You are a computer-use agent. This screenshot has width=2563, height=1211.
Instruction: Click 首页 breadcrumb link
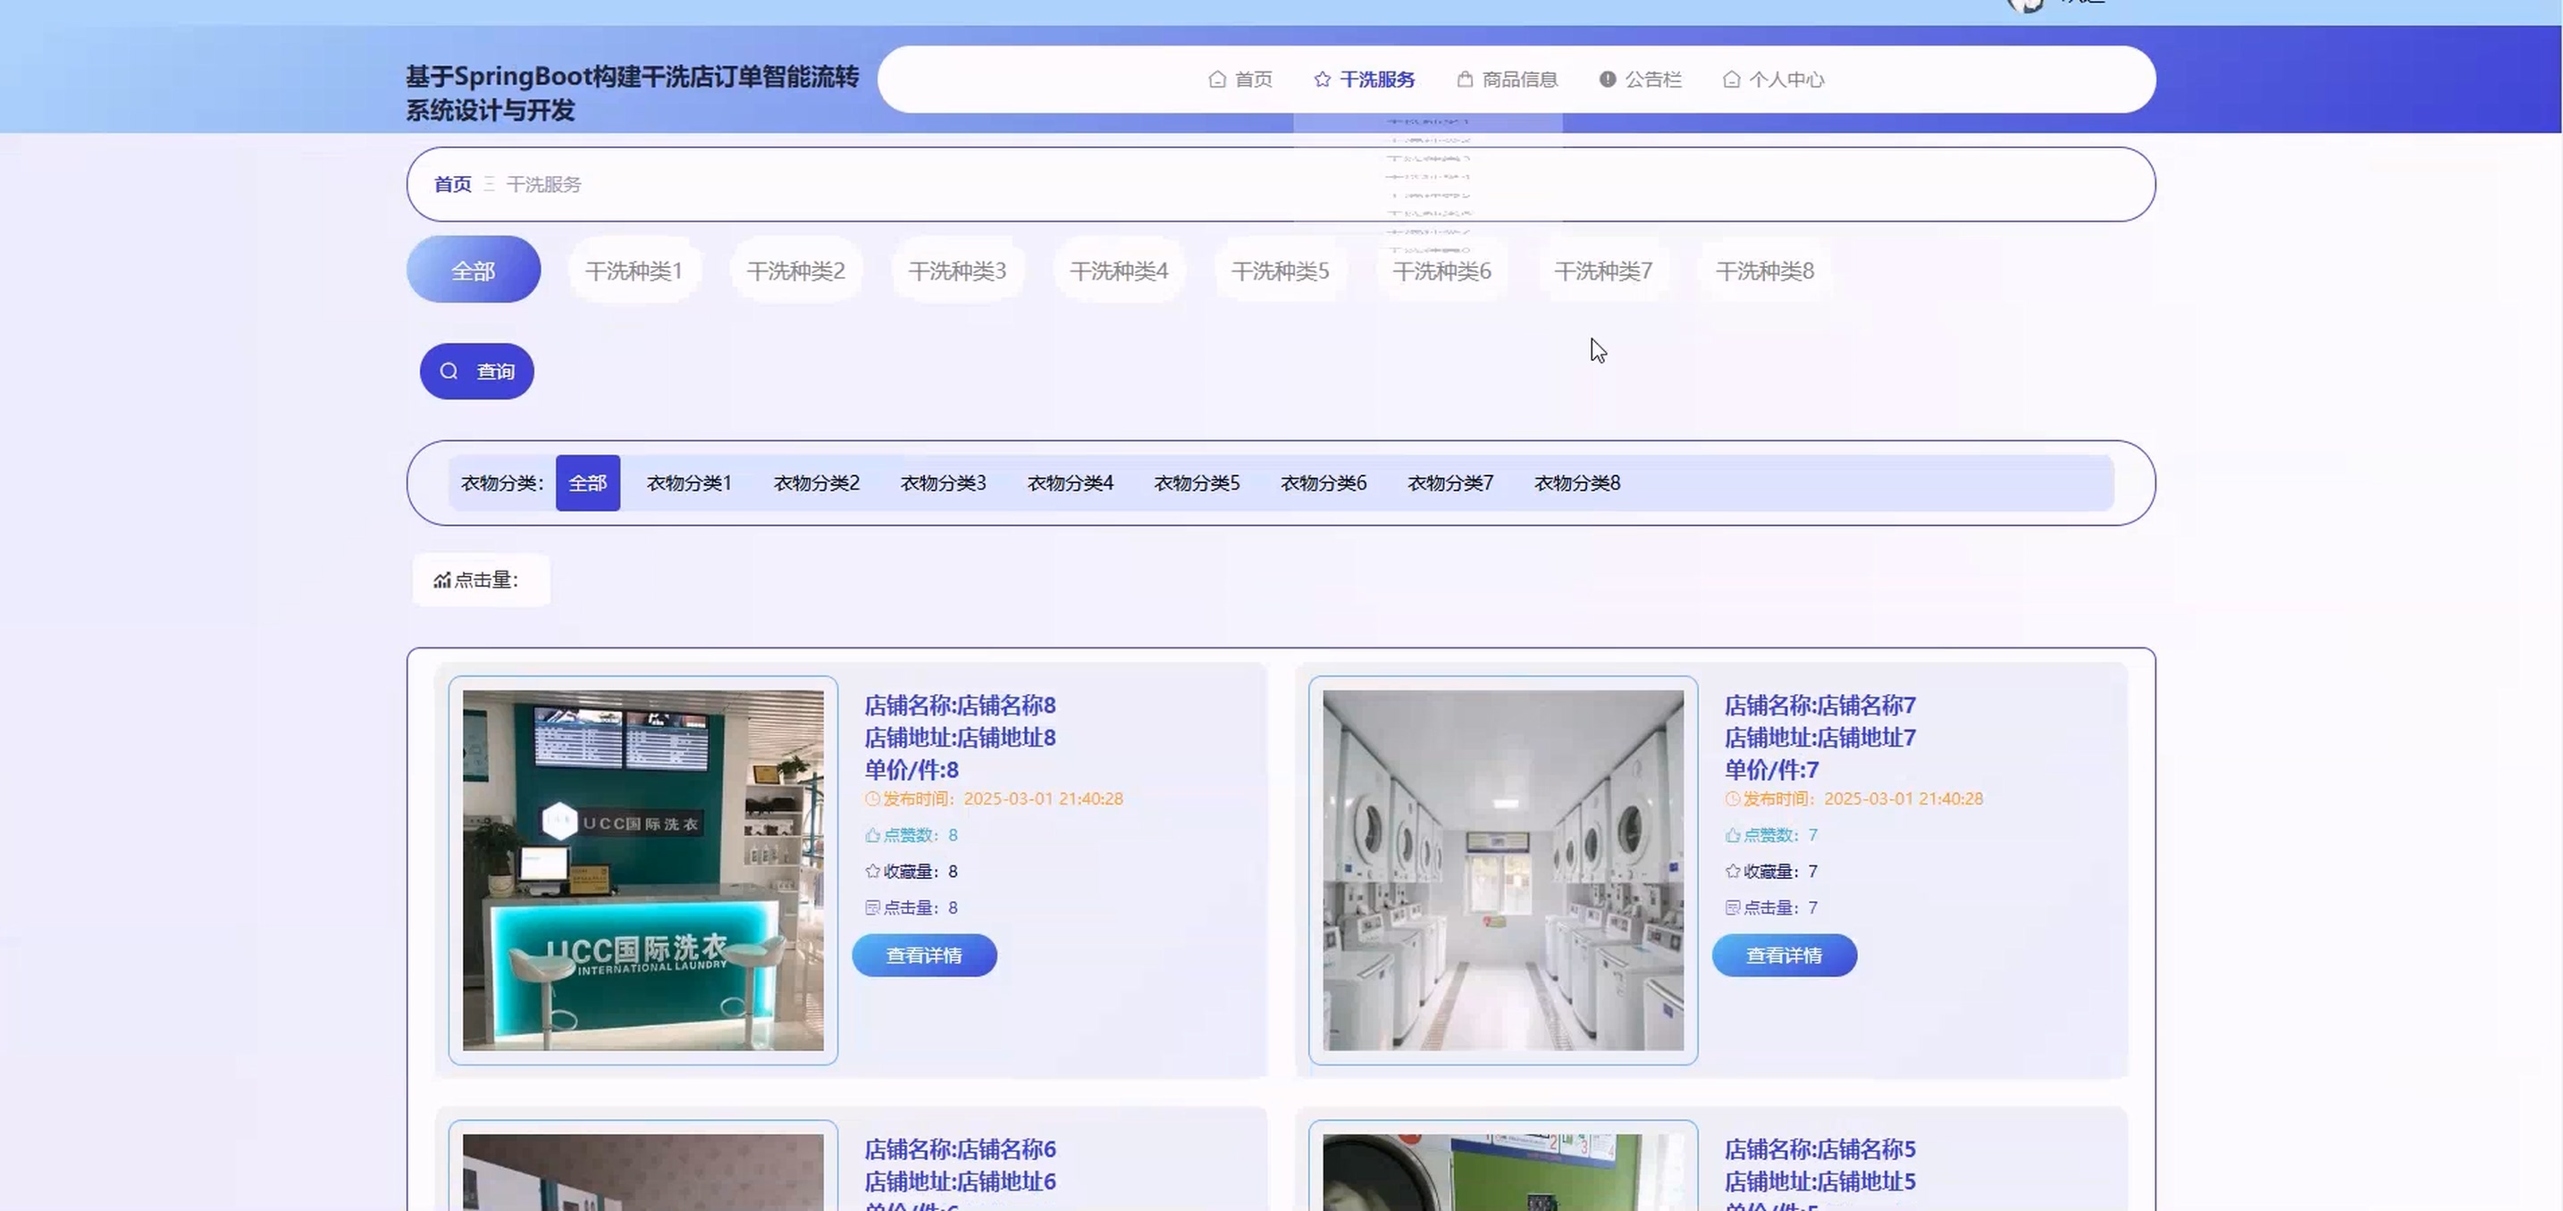[451, 185]
